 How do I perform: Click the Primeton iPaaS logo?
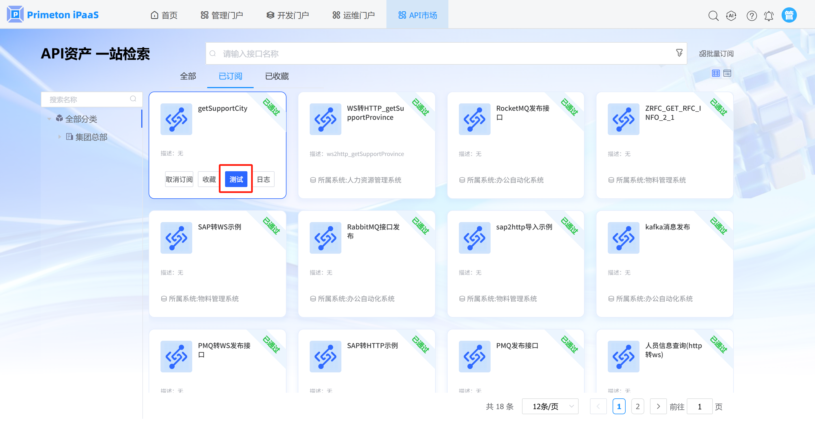click(x=53, y=15)
